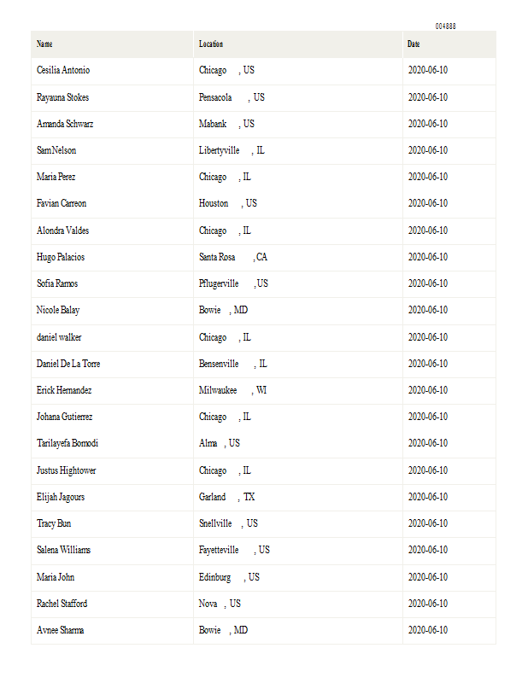Image resolution: width=528 pixels, height=683 pixels.
Task: Click the Houston, US location entry
Action: [227, 203]
